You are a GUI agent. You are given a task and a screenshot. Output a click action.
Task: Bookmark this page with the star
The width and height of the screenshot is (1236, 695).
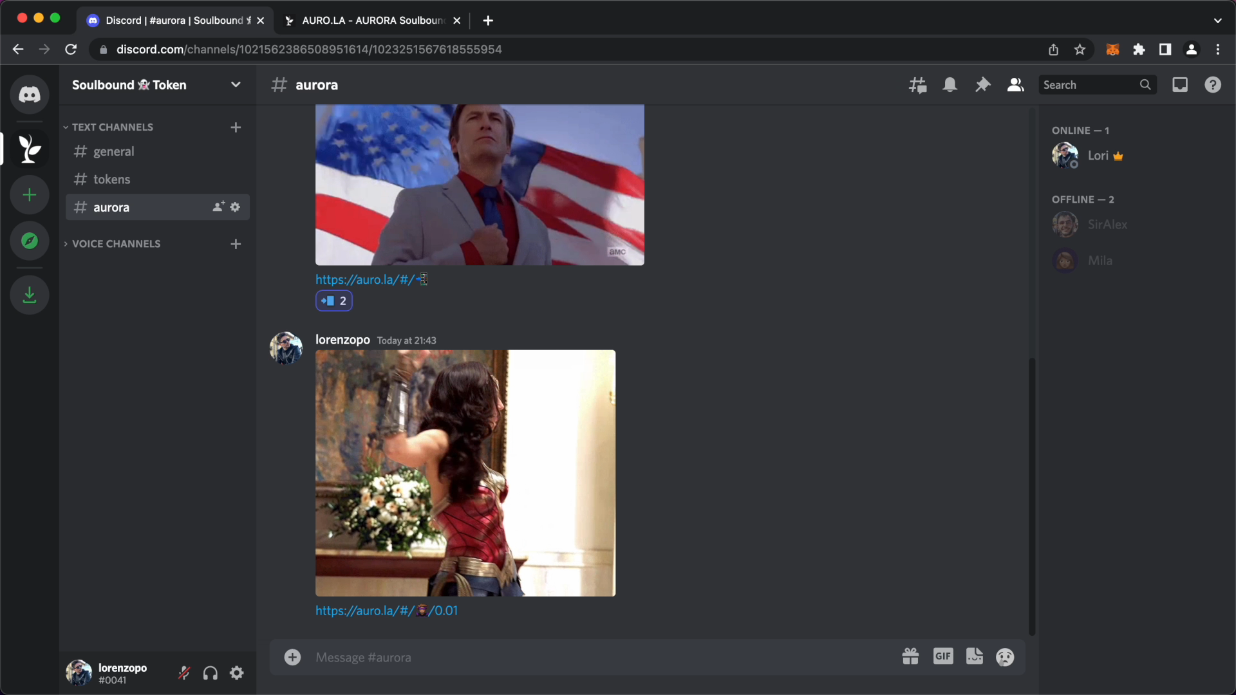click(1080, 50)
